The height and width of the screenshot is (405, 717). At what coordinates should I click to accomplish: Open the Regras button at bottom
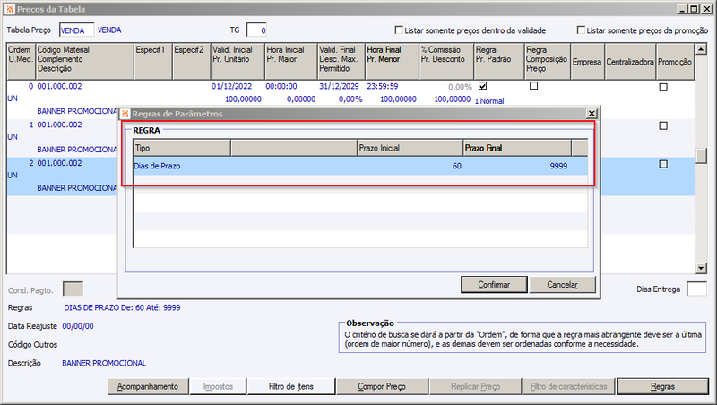coord(662,387)
